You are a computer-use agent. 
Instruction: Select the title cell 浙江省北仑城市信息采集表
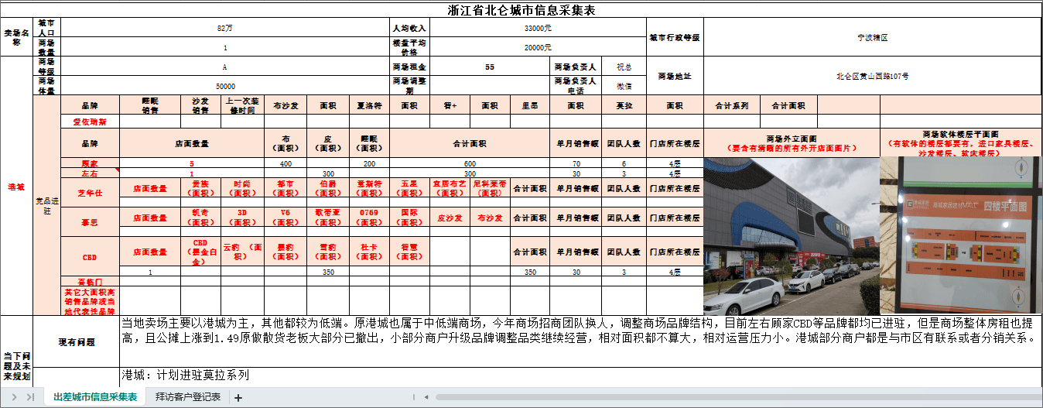tap(521, 10)
